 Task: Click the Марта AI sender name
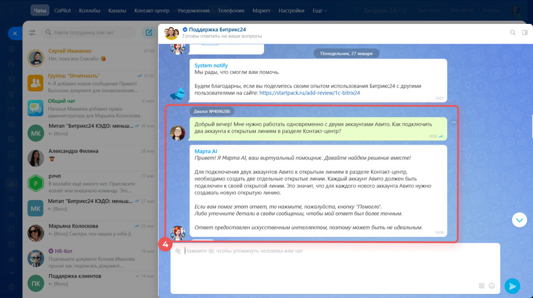[x=206, y=151]
